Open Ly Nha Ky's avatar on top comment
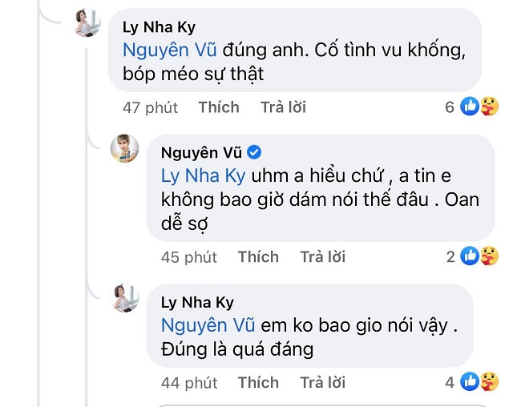The height and width of the screenshot is (407, 513). pyautogui.click(x=85, y=23)
